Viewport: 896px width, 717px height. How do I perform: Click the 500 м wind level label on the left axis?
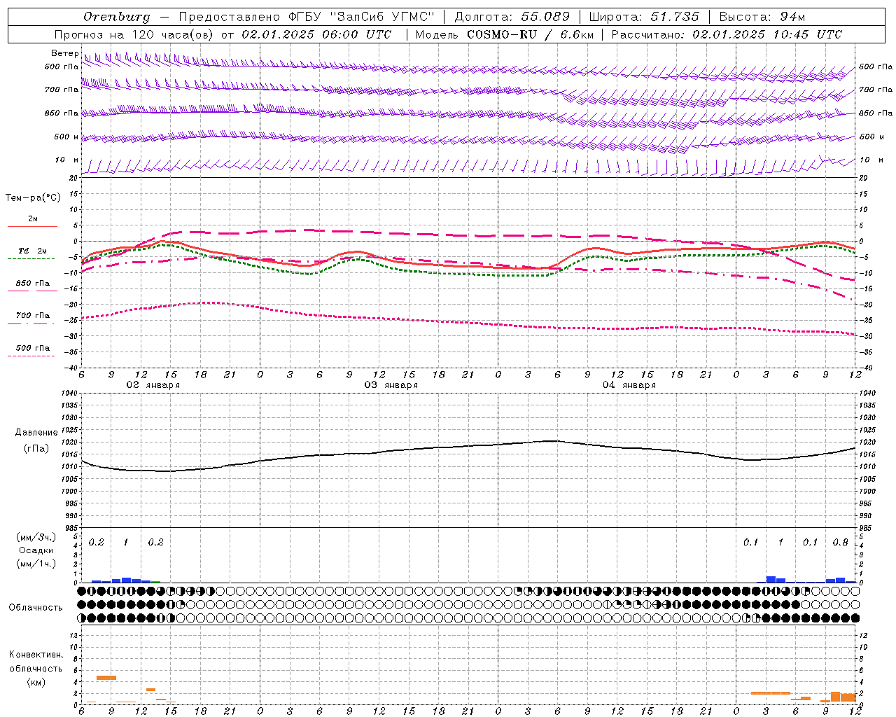pos(66,137)
